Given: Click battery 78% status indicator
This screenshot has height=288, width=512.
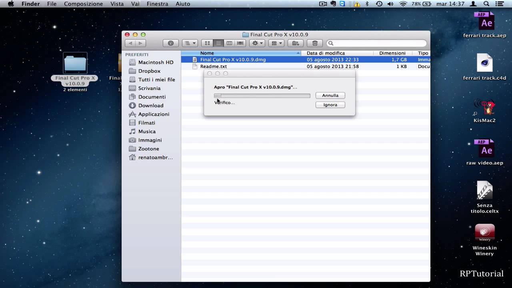Looking at the screenshot, I should click(421, 4).
